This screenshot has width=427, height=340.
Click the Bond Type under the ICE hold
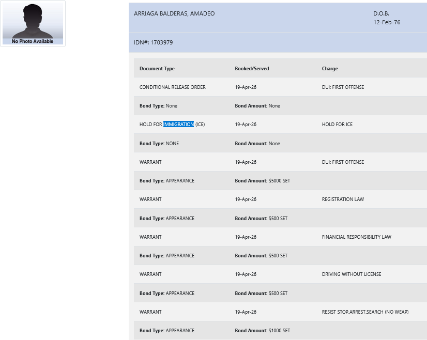click(159, 144)
